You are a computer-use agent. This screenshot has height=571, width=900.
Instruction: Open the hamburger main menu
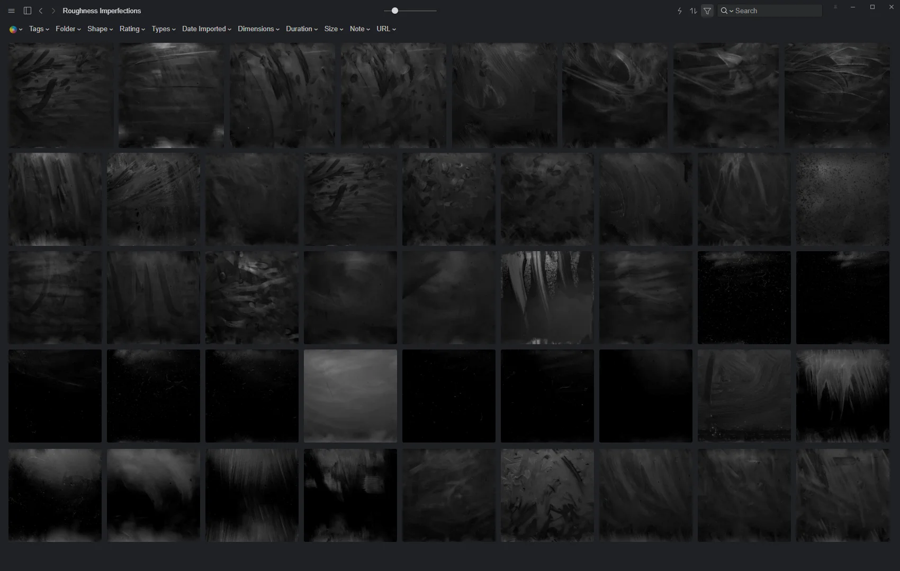coord(12,11)
